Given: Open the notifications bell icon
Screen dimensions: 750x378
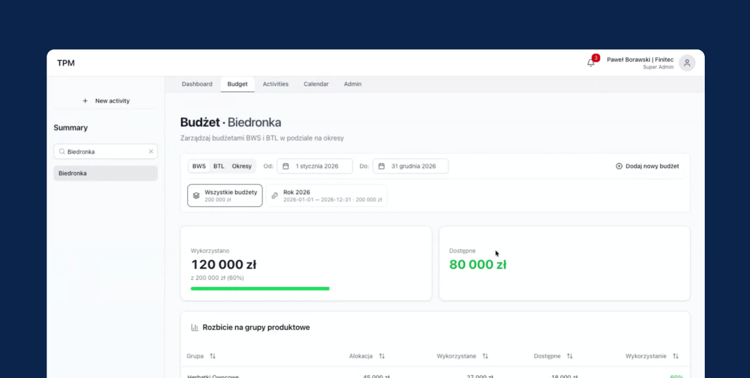Looking at the screenshot, I should [591, 63].
